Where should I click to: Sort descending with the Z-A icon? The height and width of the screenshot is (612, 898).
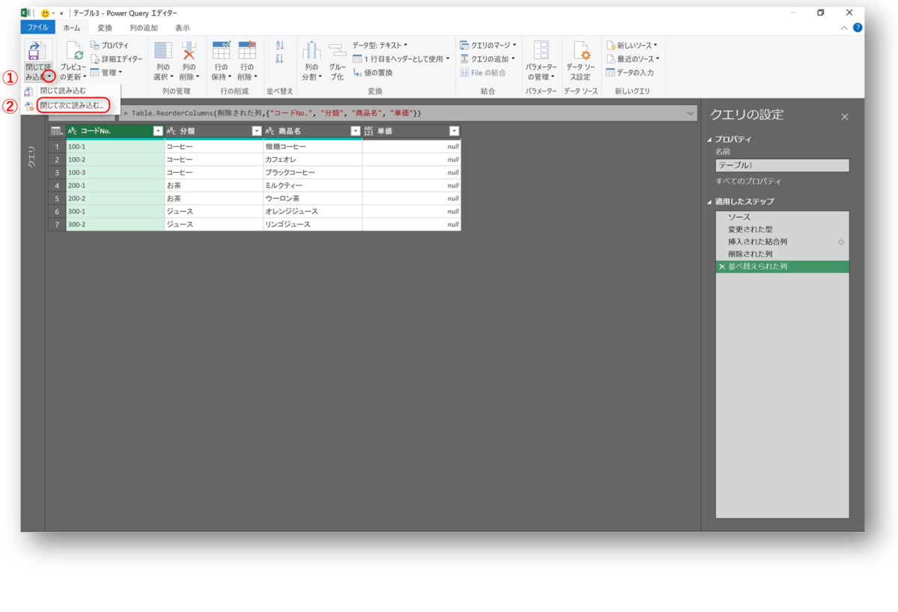(280, 59)
